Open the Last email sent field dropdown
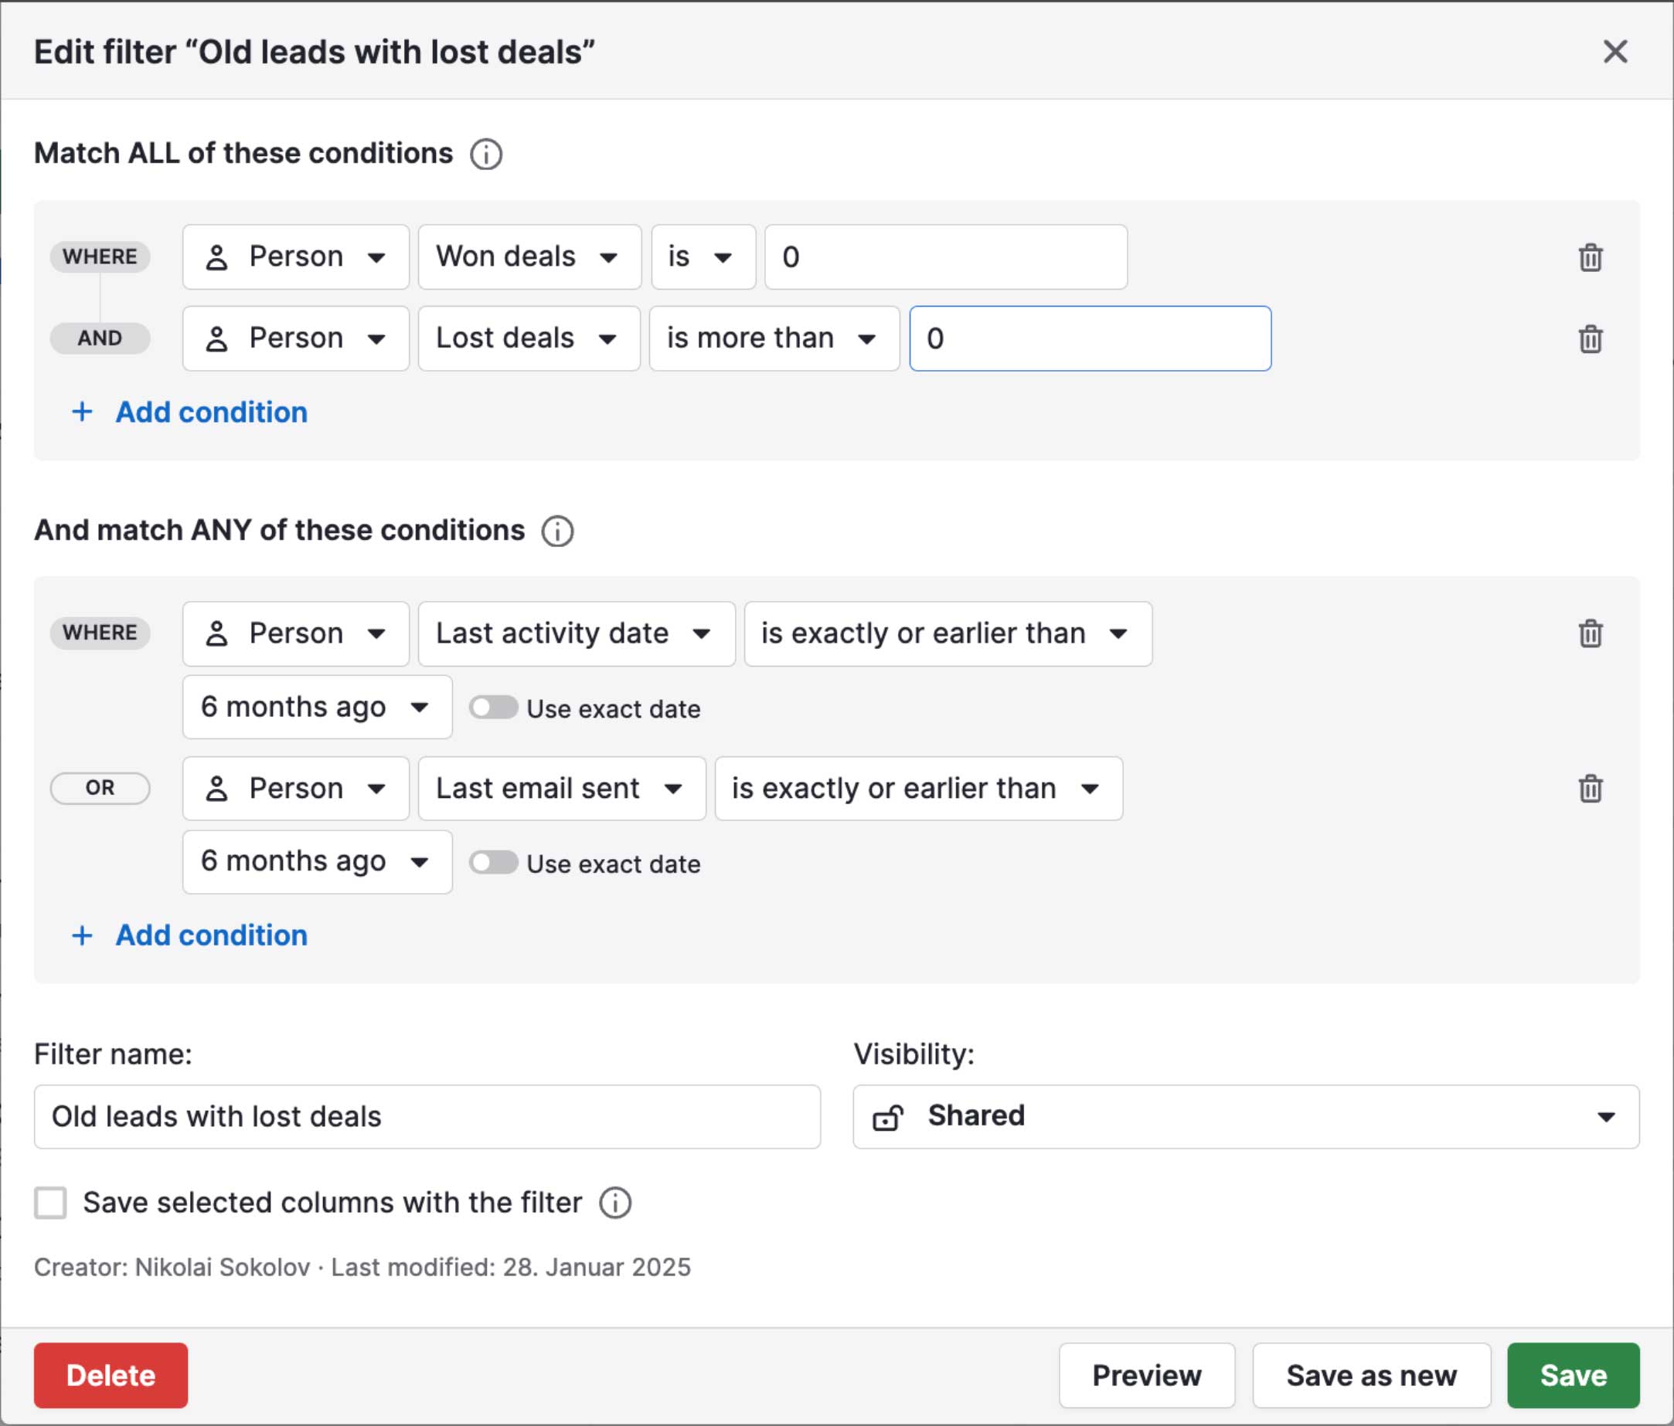Image resolution: width=1674 pixels, height=1426 pixels. 560,789
